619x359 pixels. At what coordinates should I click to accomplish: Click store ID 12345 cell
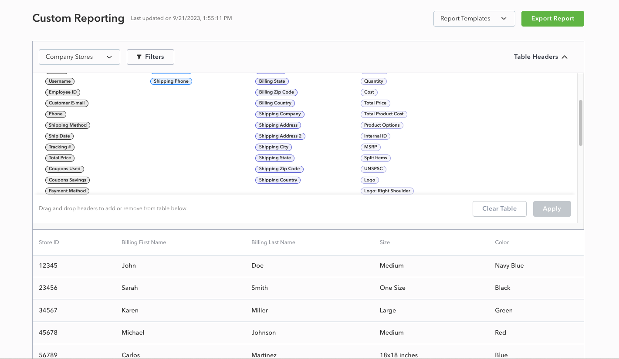[48, 266]
